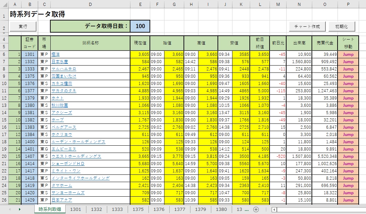This screenshot has height=214, width=366.
Task: Open the タマホーム link
Action: click(62, 186)
